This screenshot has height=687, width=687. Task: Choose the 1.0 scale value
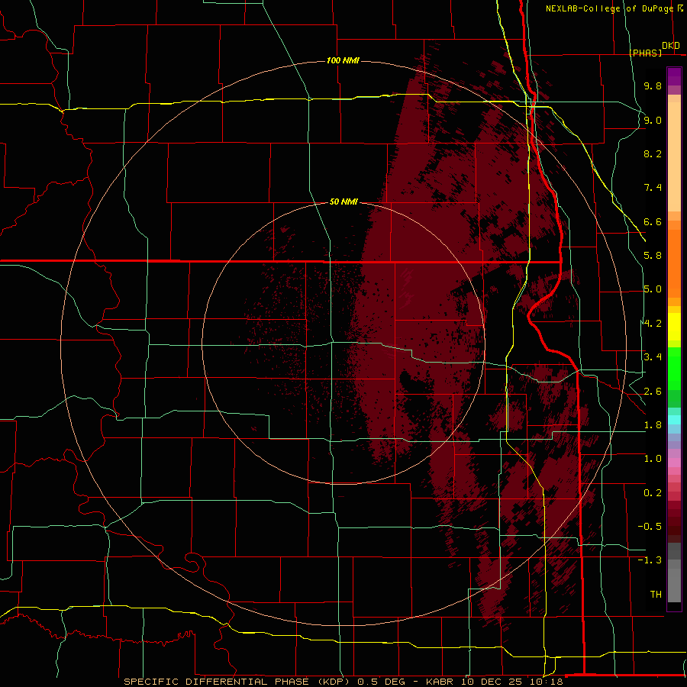click(653, 459)
